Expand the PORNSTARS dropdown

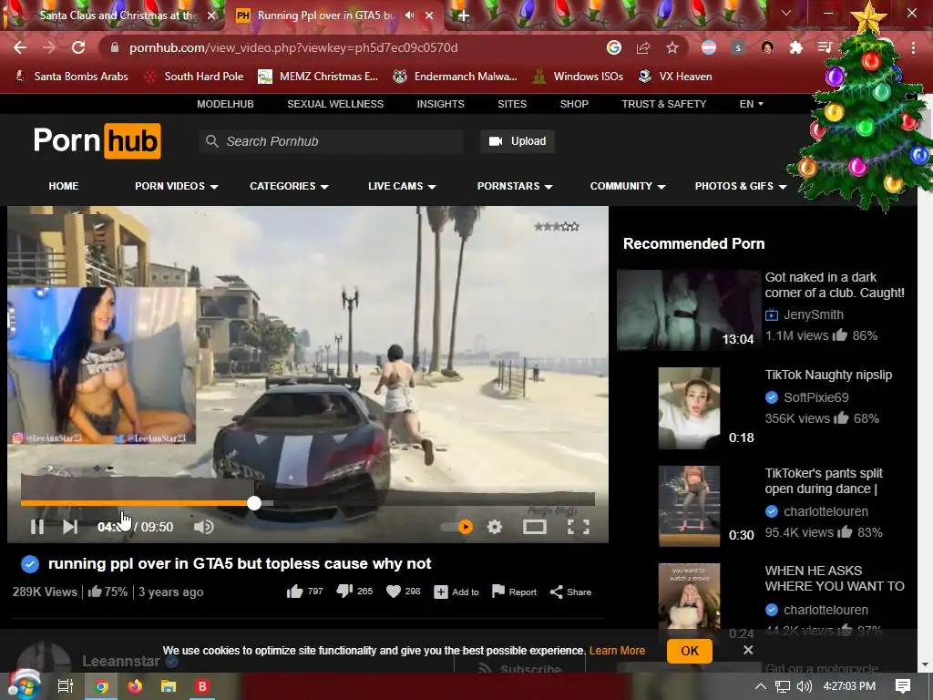pyautogui.click(x=515, y=186)
